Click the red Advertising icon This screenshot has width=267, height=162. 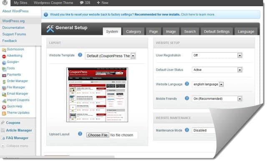click(4, 57)
